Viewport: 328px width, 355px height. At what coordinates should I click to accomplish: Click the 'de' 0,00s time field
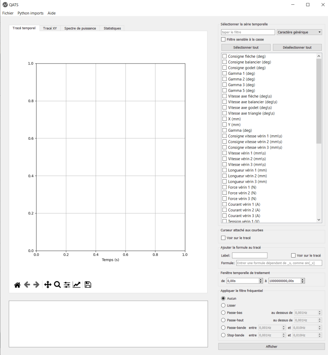[243, 281]
